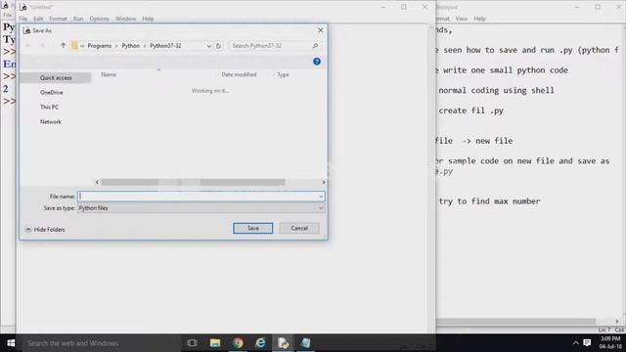The width and height of the screenshot is (626, 352).
Task: Select Quick access in navigation pane
Action: pos(56,78)
